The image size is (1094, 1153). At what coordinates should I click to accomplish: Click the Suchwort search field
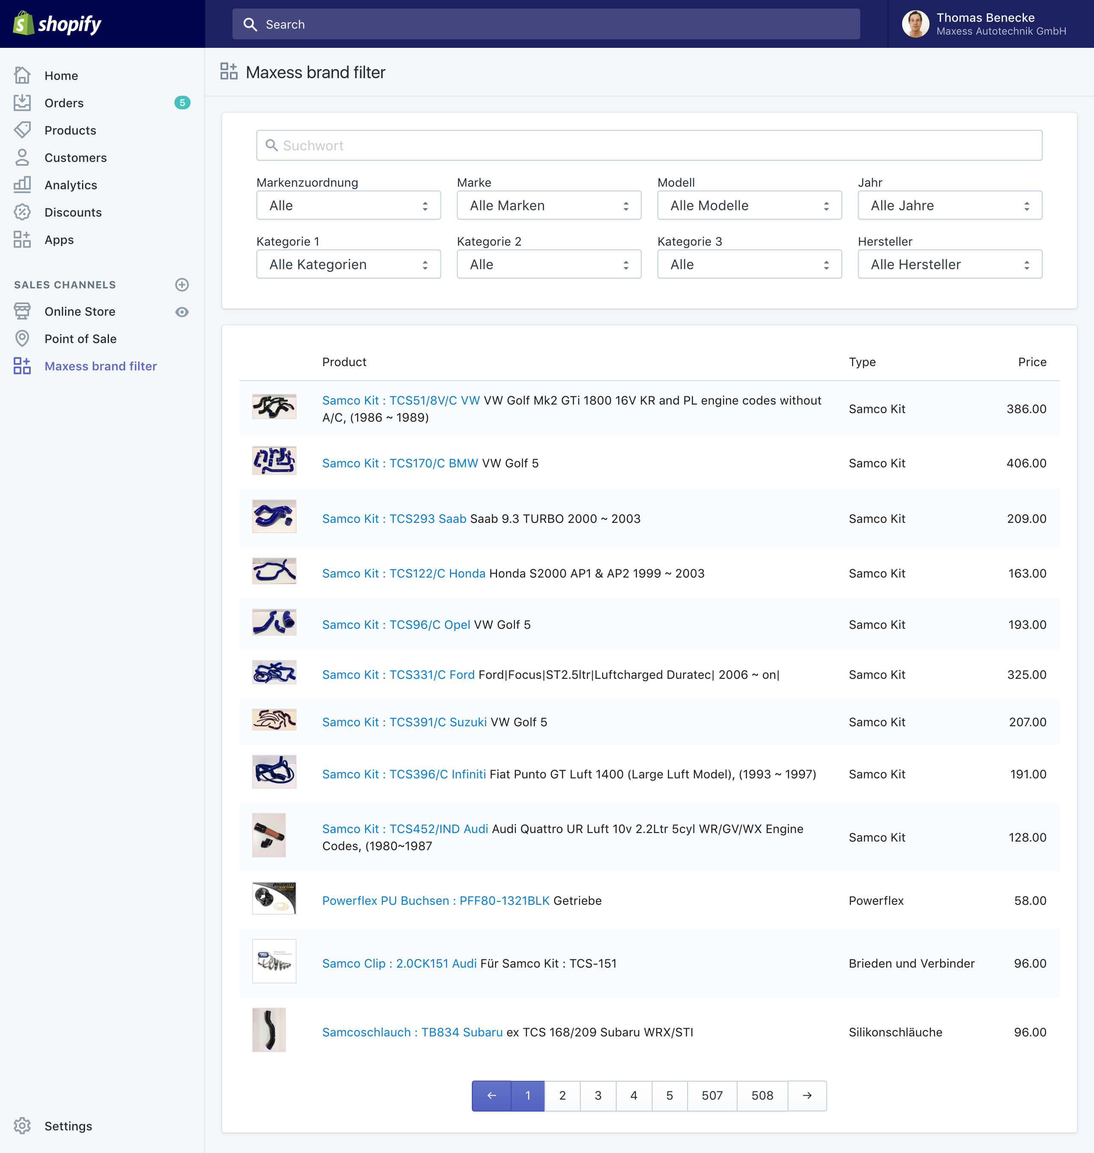point(648,146)
